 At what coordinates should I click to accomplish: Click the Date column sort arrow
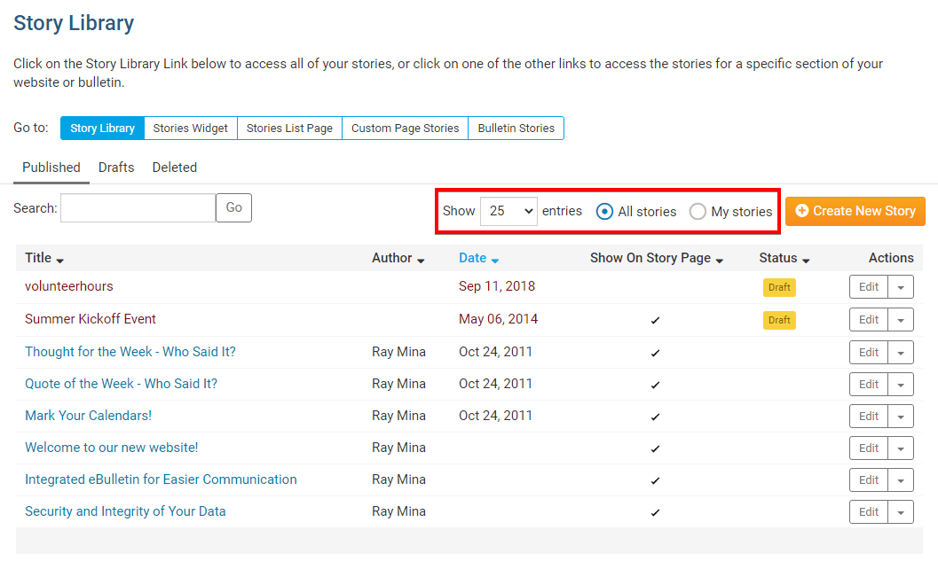495,260
